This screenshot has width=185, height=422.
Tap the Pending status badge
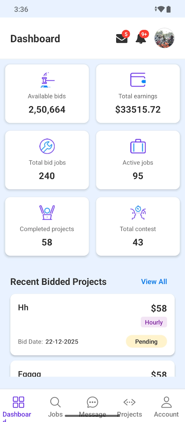click(146, 341)
